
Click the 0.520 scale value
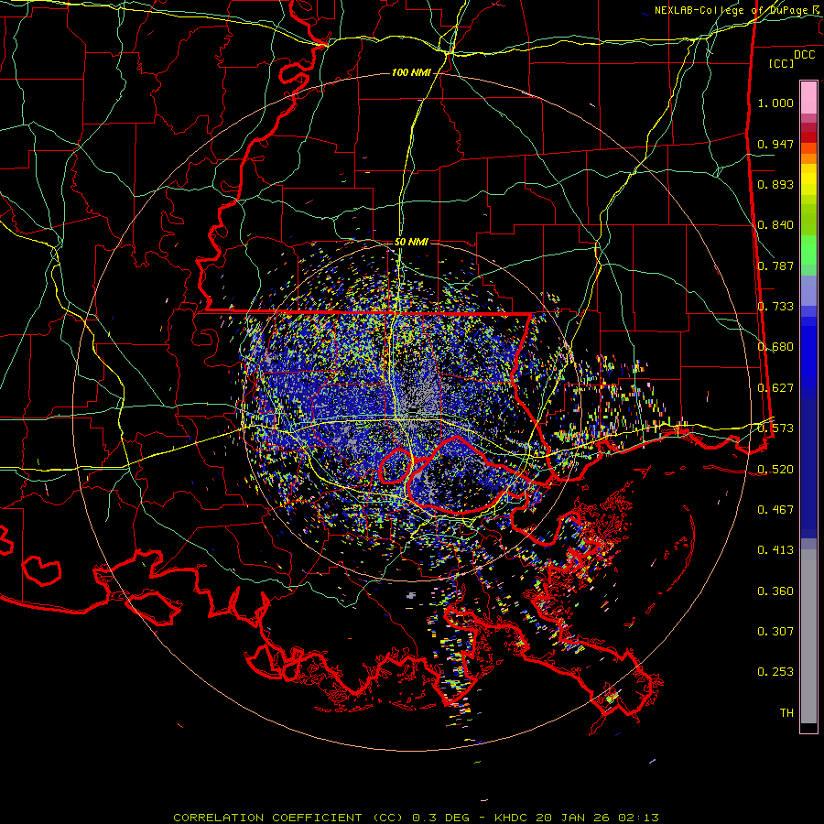775,469
